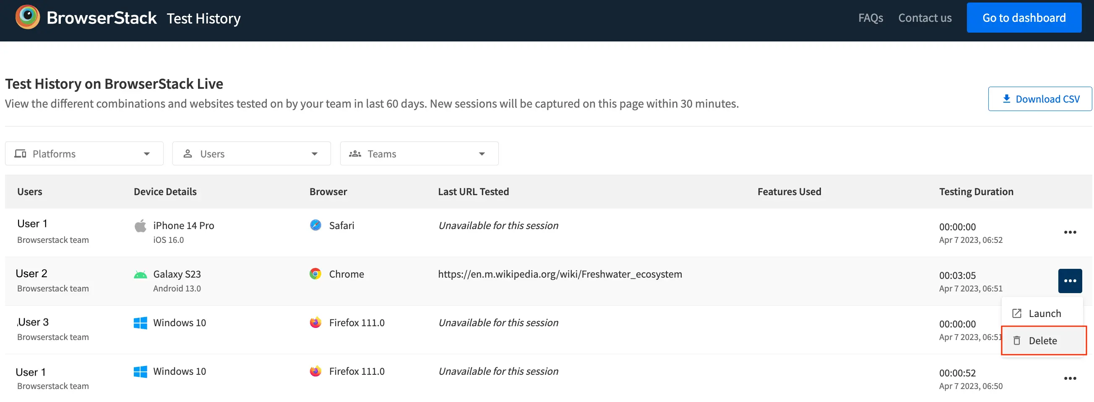This screenshot has width=1094, height=402.
Task: Open the FAQs link
Action: point(870,18)
